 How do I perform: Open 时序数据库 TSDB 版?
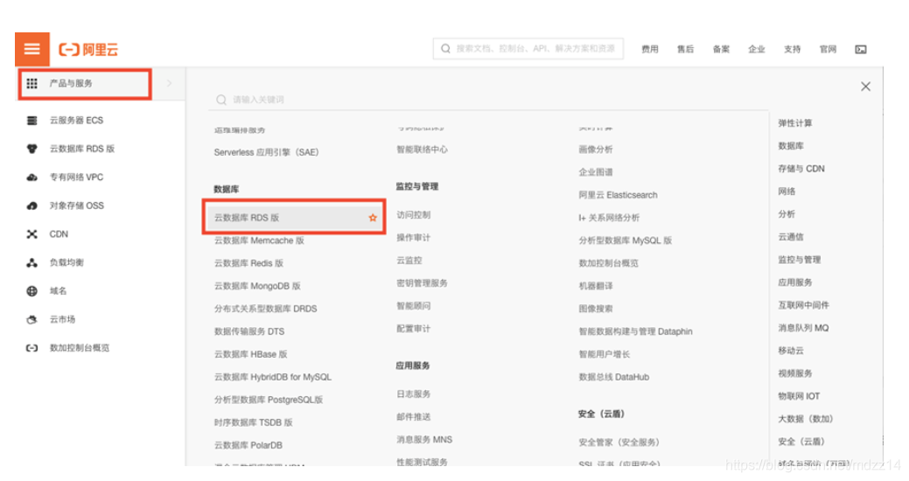(254, 422)
